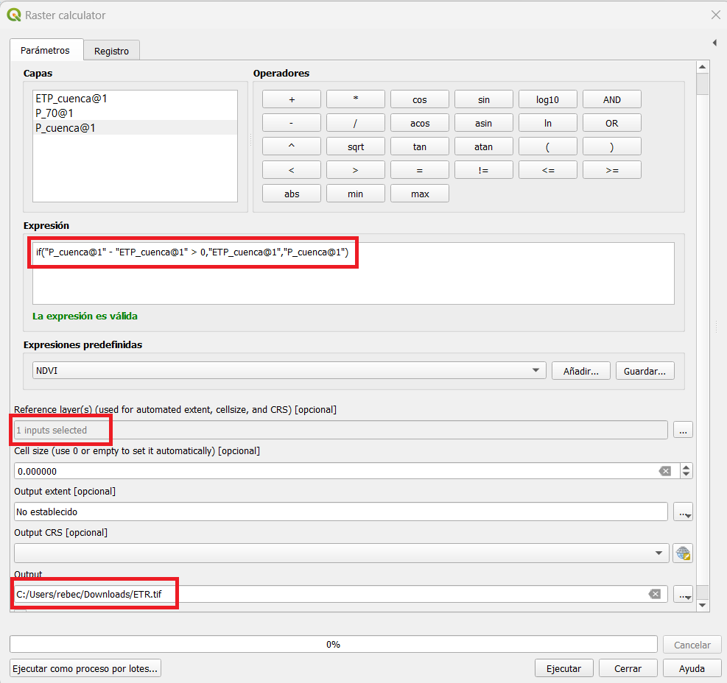The height and width of the screenshot is (683, 727).
Task: Open the predefined expressions NDVI dropdown
Action: tap(289, 370)
